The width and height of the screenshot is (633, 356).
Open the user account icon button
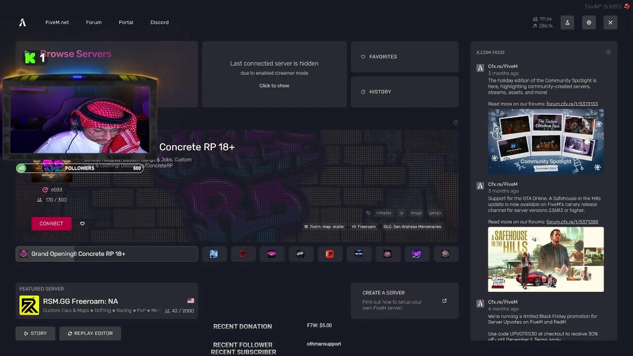[567, 22]
